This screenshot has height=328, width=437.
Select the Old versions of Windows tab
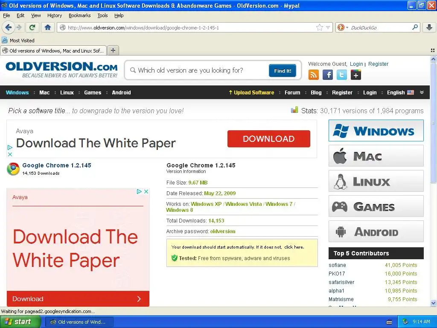point(53,50)
